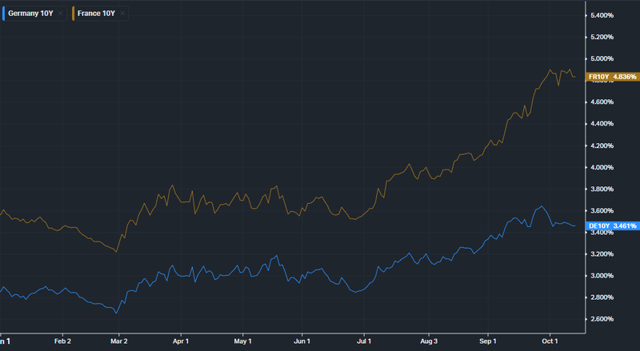Click the 3.800% axis value

point(602,189)
